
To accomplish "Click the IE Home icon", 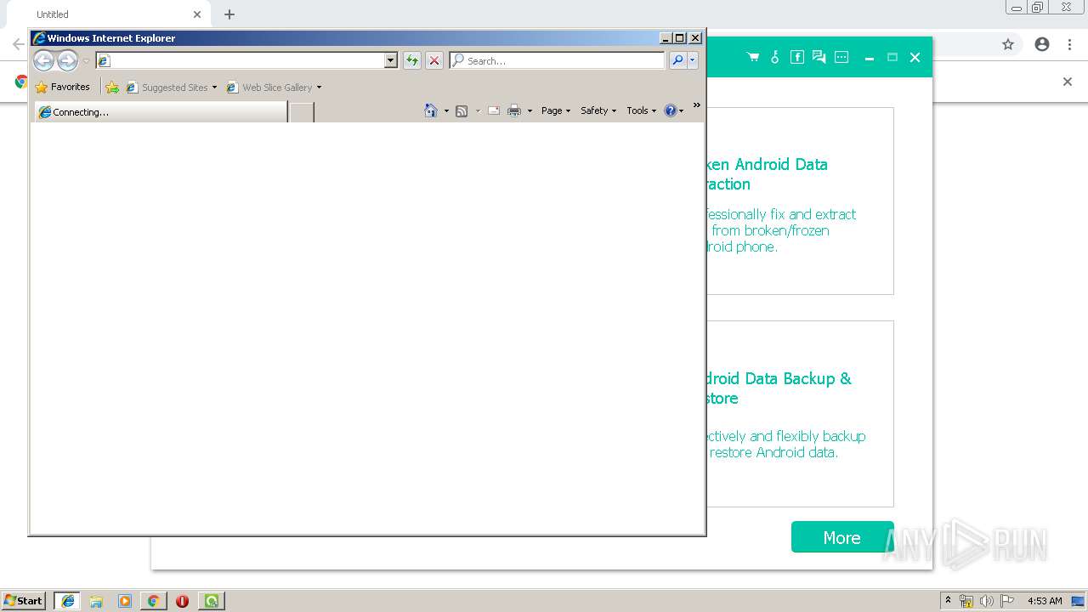I will (x=431, y=110).
